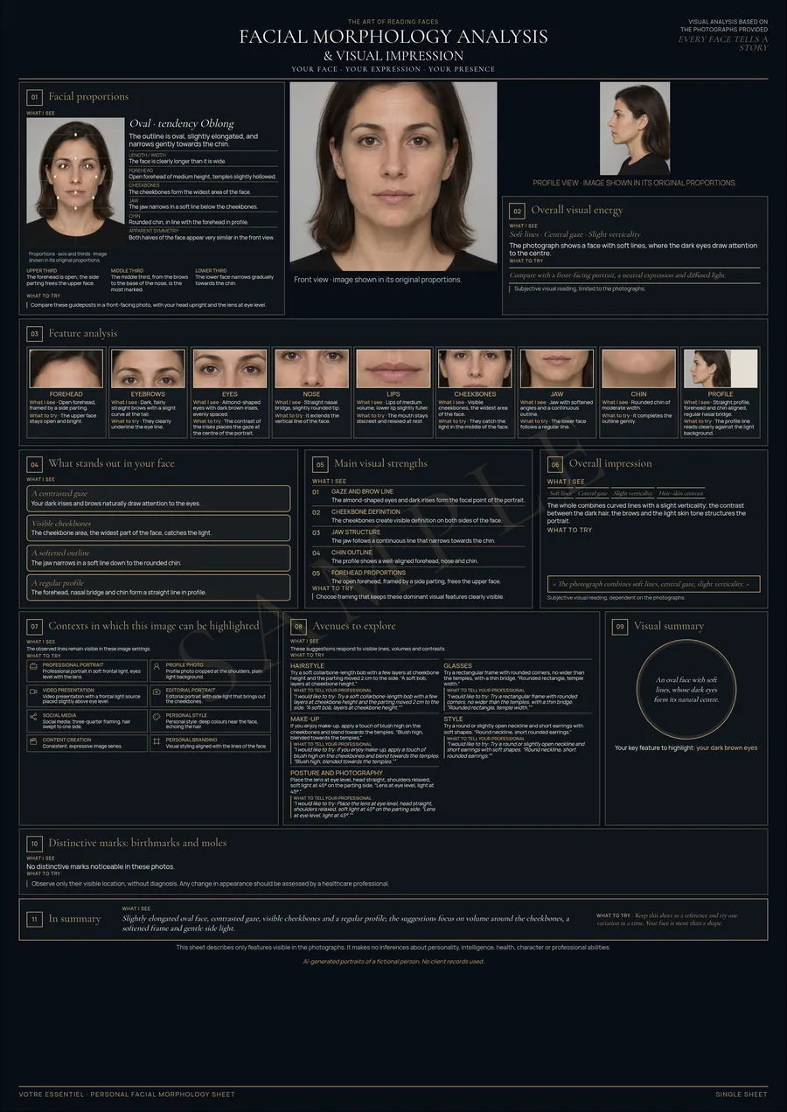This screenshot has height=1112, width=787.
Task: Open the Eyes feature thumbnail
Action: pos(230,368)
